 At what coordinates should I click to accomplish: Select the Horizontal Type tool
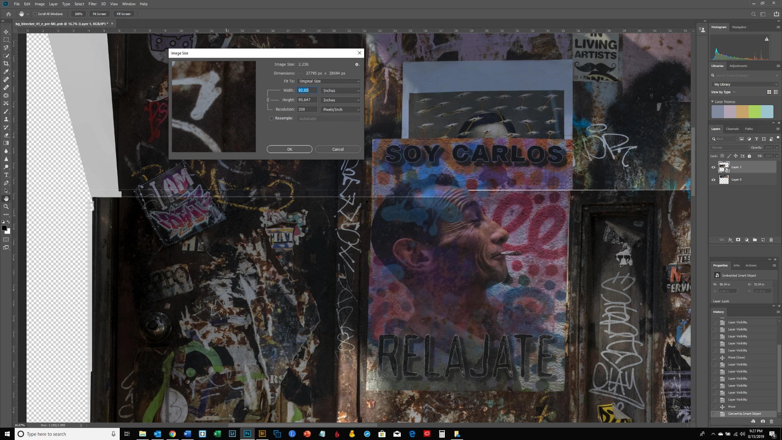coord(6,175)
